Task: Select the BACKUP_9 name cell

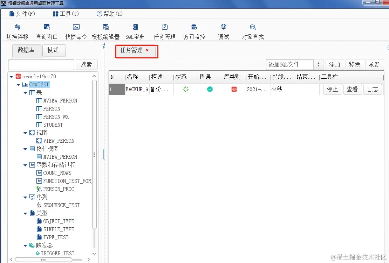Action: [137, 89]
